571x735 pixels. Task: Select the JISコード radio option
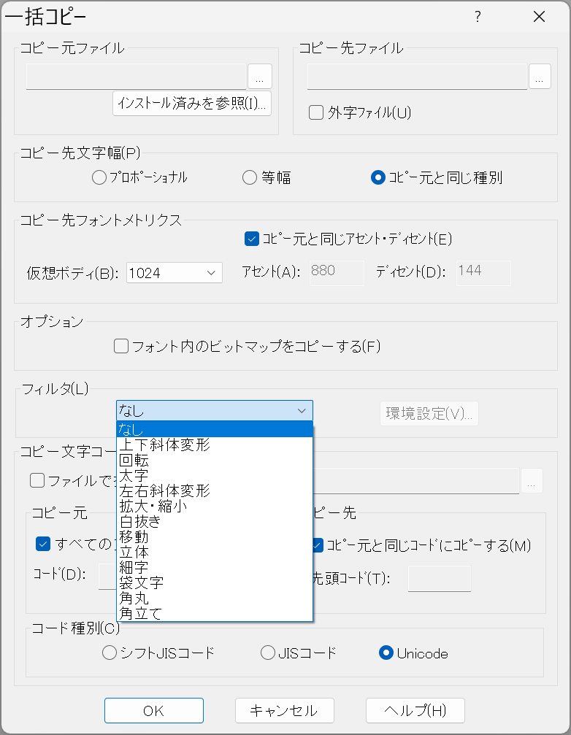[268, 653]
